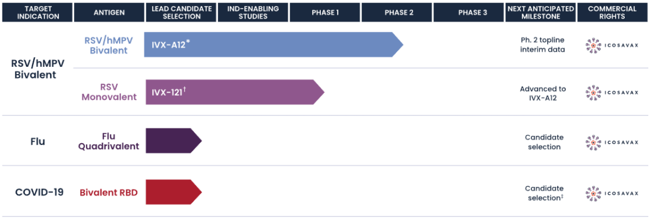Click the COVID-19 target indication label
650x219 pixels.
pyautogui.click(x=39, y=192)
